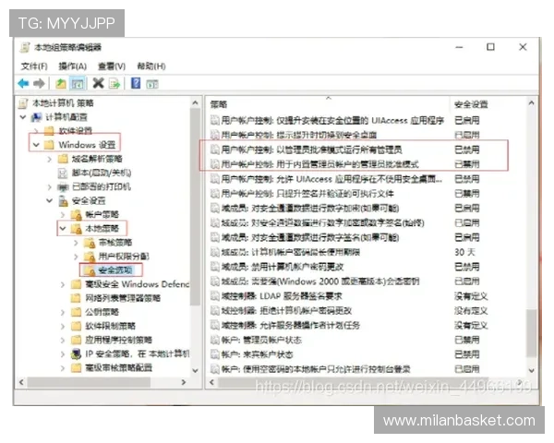Collapse the 安全设置 node
The image size is (554, 443).
(x=50, y=200)
